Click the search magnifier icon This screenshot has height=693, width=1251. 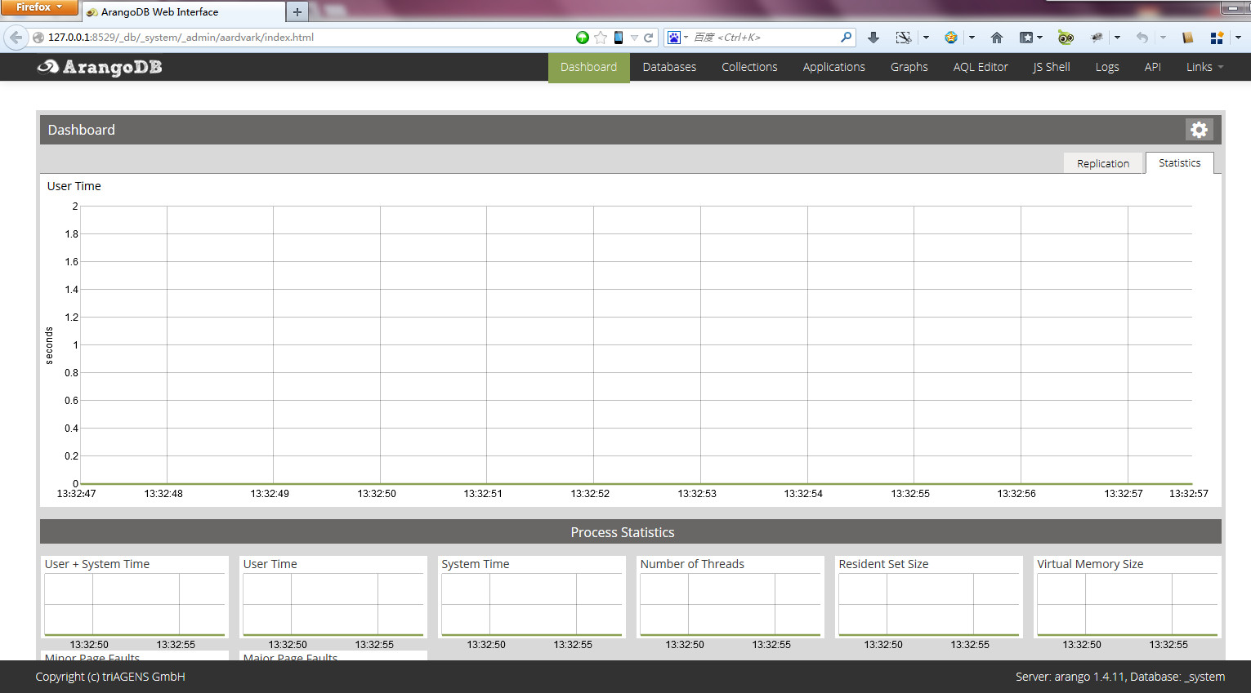846,37
